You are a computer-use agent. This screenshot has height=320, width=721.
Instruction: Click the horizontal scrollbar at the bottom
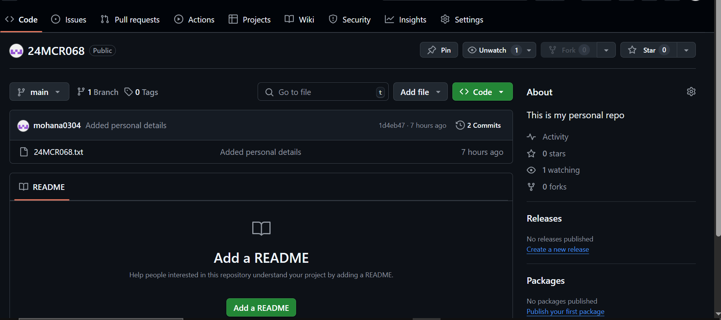(x=101, y=319)
